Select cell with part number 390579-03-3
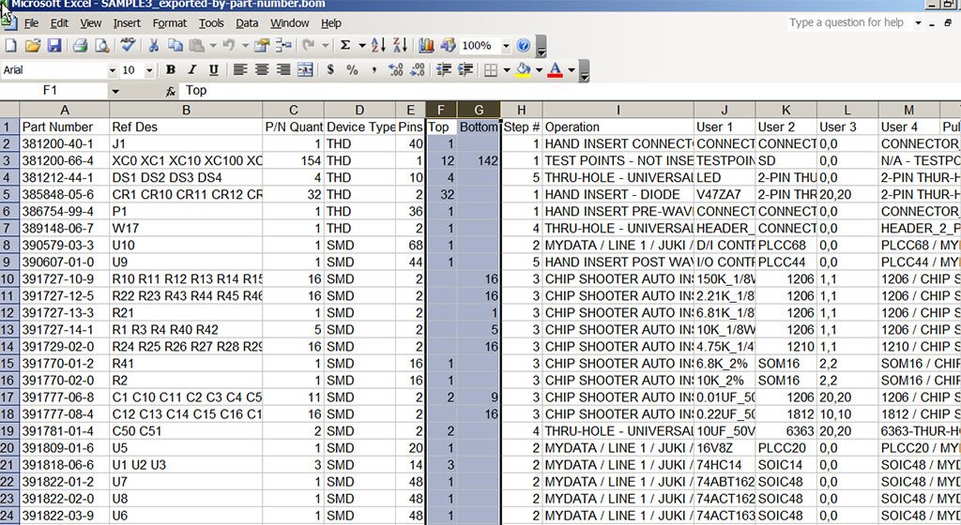The width and height of the screenshot is (961, 525). click(x=65, y=246)
